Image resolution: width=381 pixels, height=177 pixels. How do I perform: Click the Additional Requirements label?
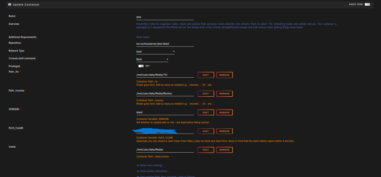pyautogui.click(x=22, y=37)
